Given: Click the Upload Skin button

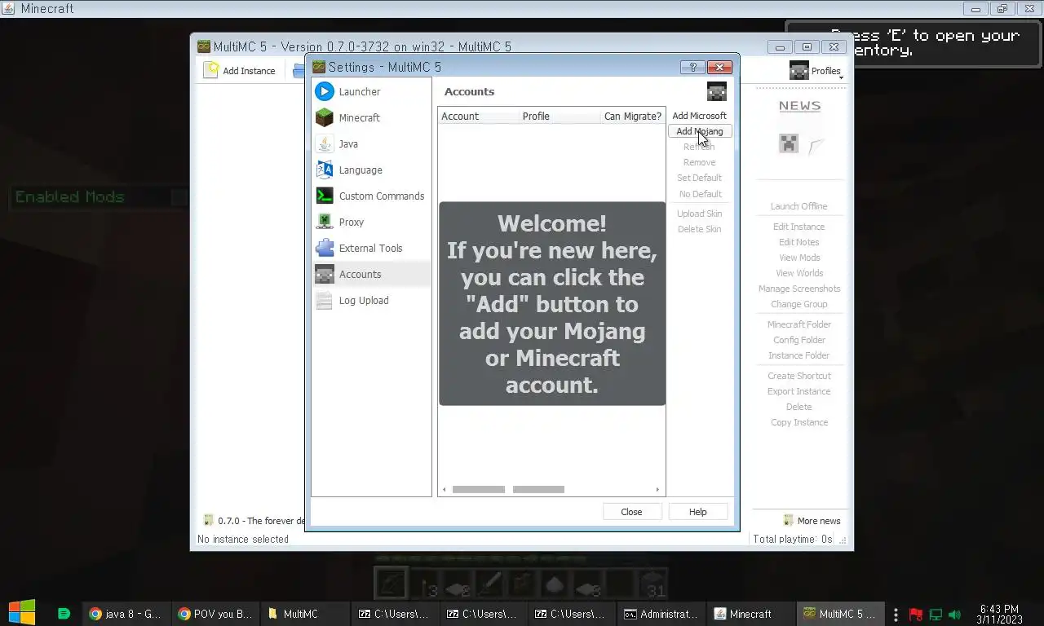Looking at the screenshot, I should (x=699, y=214).
